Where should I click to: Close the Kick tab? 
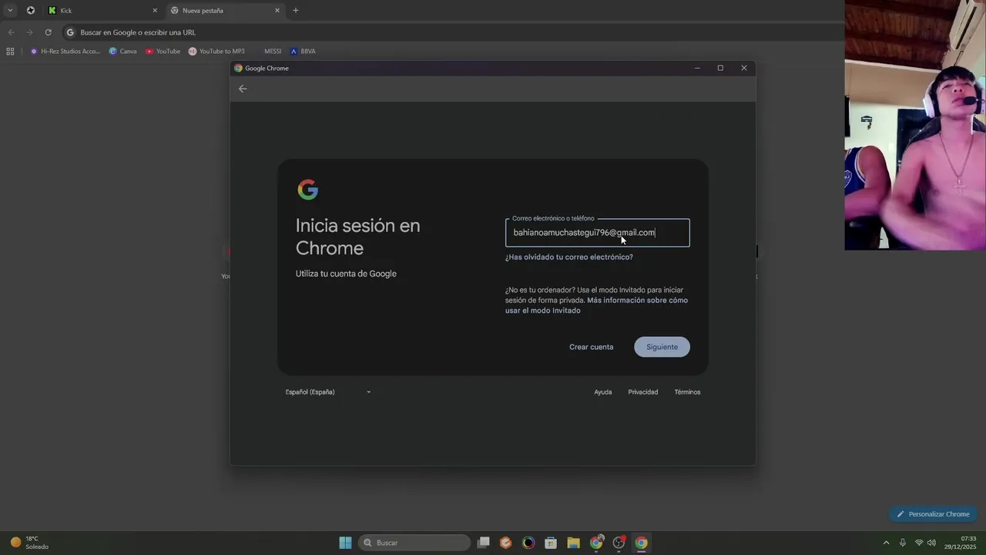155,10
